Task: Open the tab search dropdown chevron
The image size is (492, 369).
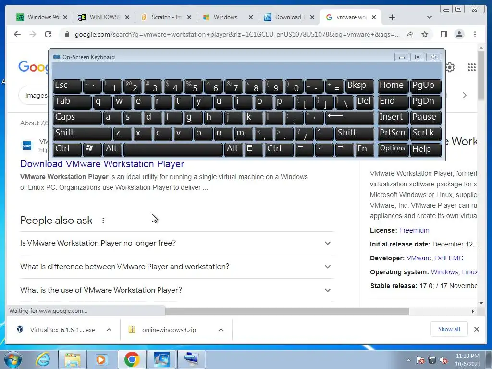Action: pyautogui.click(x=430, y=17)
